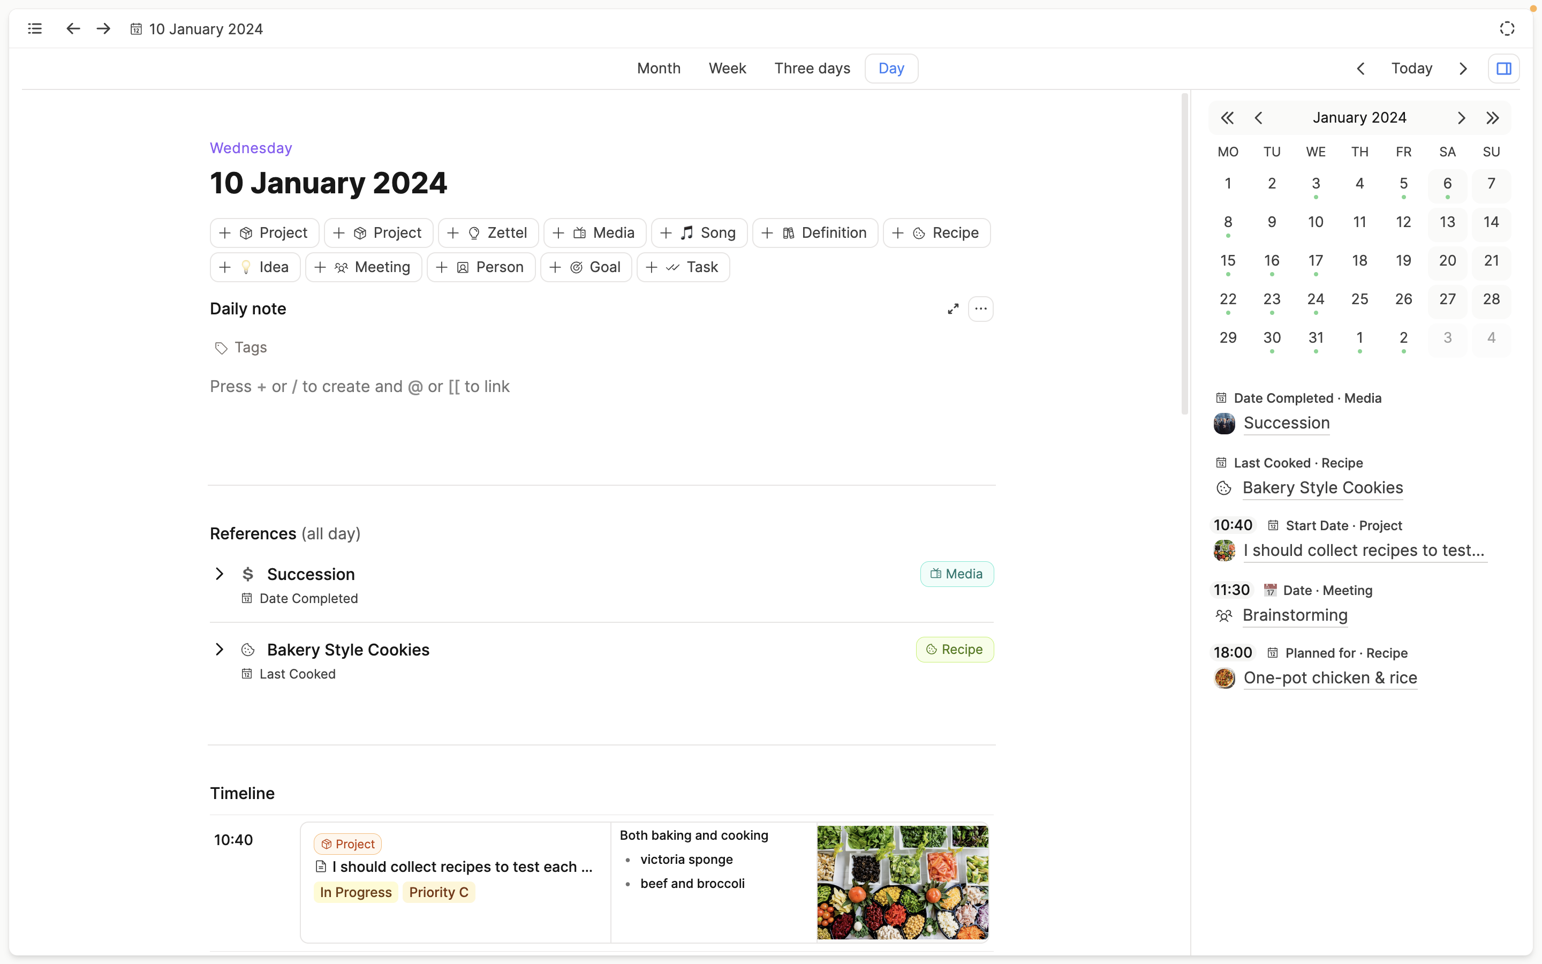Image resolution: width=1542 pixels, height=964 pixels.
Task: Expand the Succession reference
Action: (219, 574)
